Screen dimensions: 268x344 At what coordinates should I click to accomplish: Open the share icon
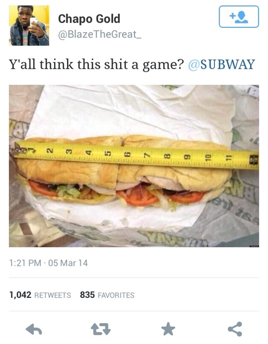point(235,329)
